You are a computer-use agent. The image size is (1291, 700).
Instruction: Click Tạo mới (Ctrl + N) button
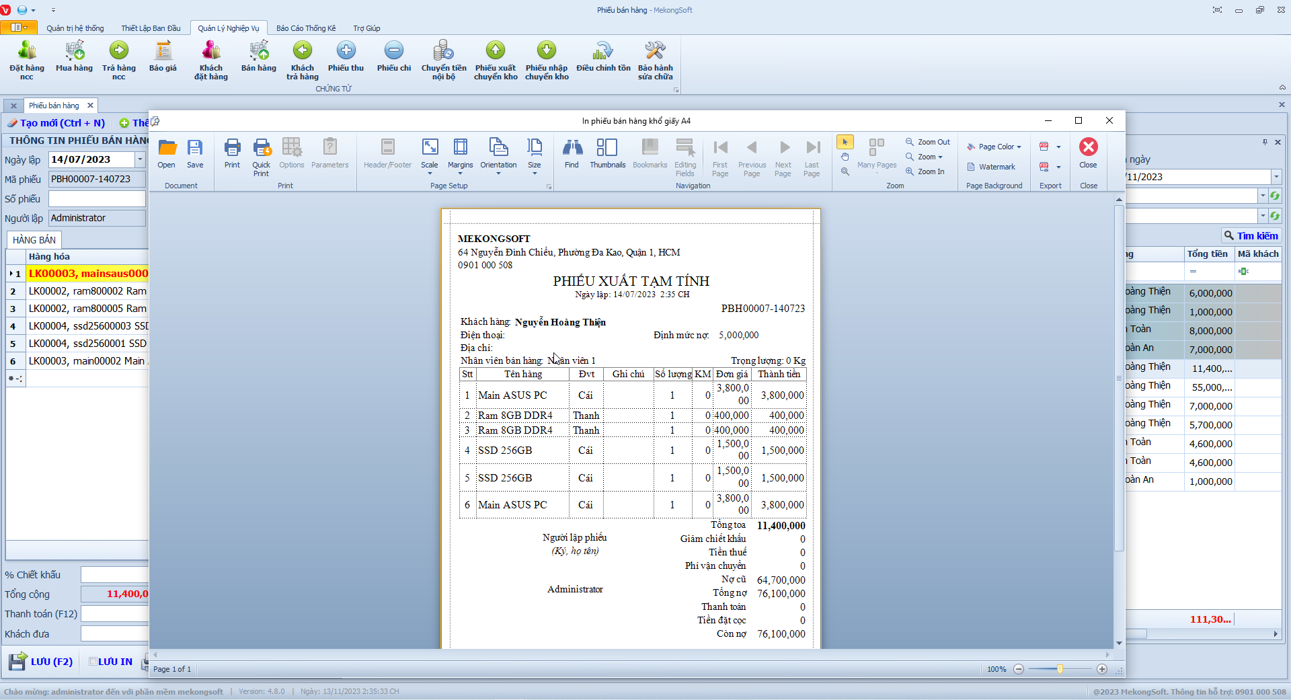click(x=56, y=123)
